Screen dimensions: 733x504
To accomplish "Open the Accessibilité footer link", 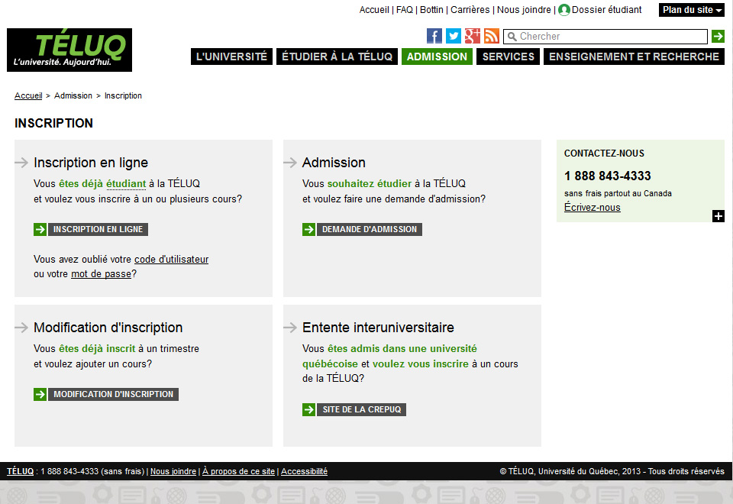I will coord(305,471).
